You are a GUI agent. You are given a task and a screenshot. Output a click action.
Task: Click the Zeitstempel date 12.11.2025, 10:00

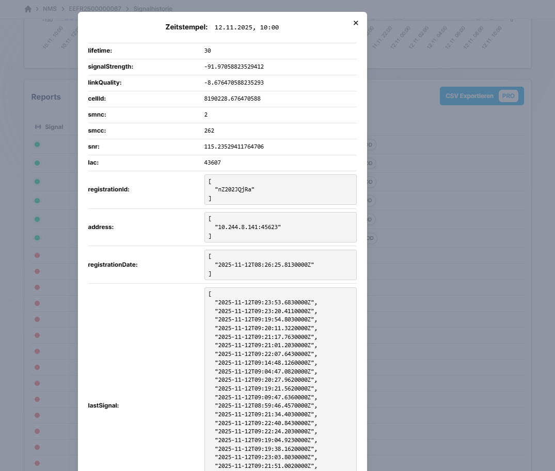(x=247, y=27)
